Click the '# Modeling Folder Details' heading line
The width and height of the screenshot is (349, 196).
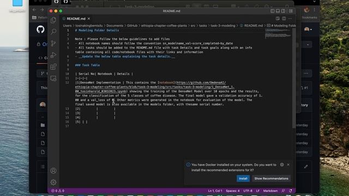[x=97, y=30]
